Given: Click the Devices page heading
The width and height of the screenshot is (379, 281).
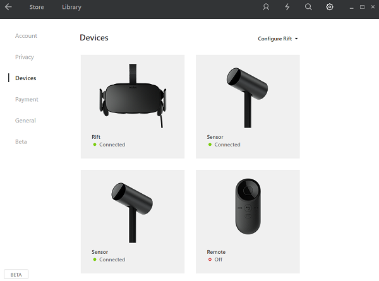Looking at the screenshot, I should click(94, 38).
